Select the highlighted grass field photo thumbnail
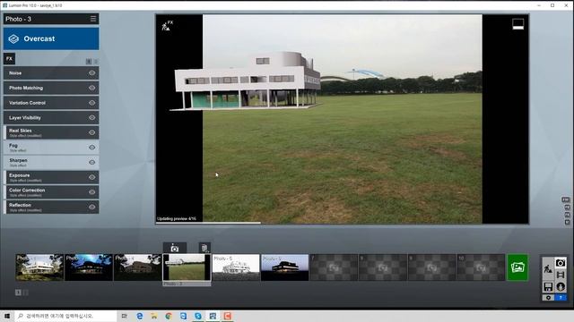This screenshot has height=322, width=574. coord(187,267)
